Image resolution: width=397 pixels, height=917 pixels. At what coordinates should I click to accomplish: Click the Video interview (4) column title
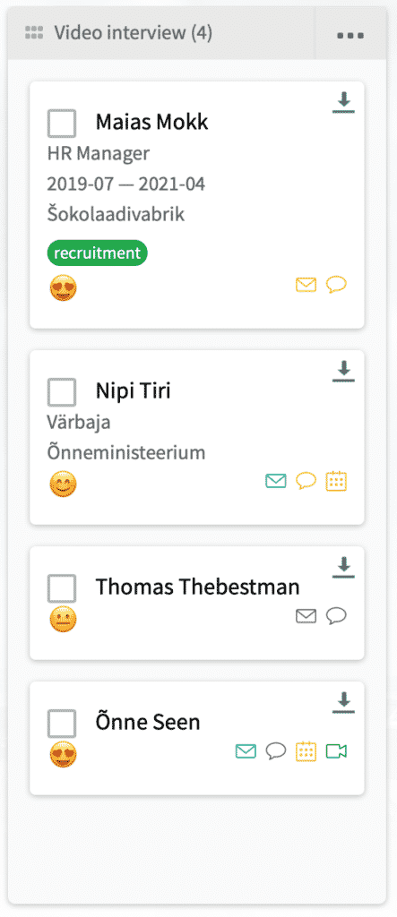coord(133,33)
